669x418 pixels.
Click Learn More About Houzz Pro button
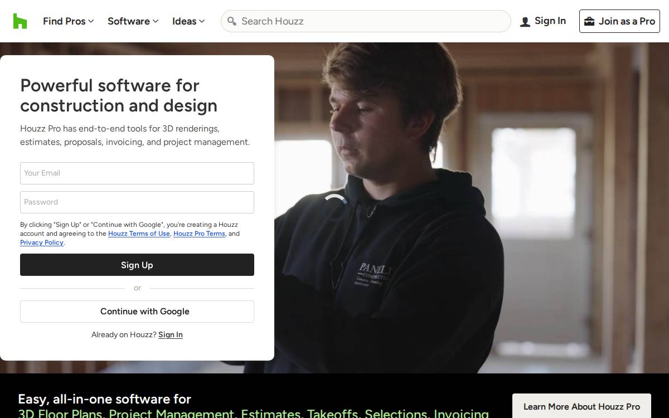(x=581, y=406)
